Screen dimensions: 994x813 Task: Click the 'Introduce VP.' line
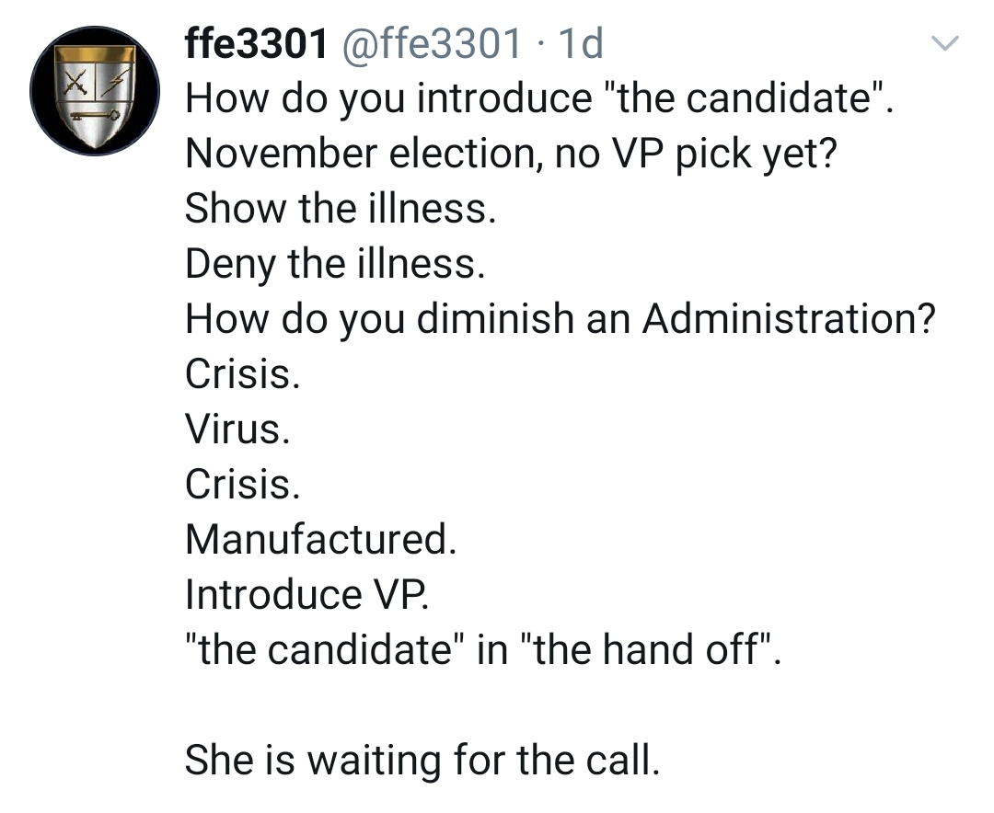(x=307, y=595)
